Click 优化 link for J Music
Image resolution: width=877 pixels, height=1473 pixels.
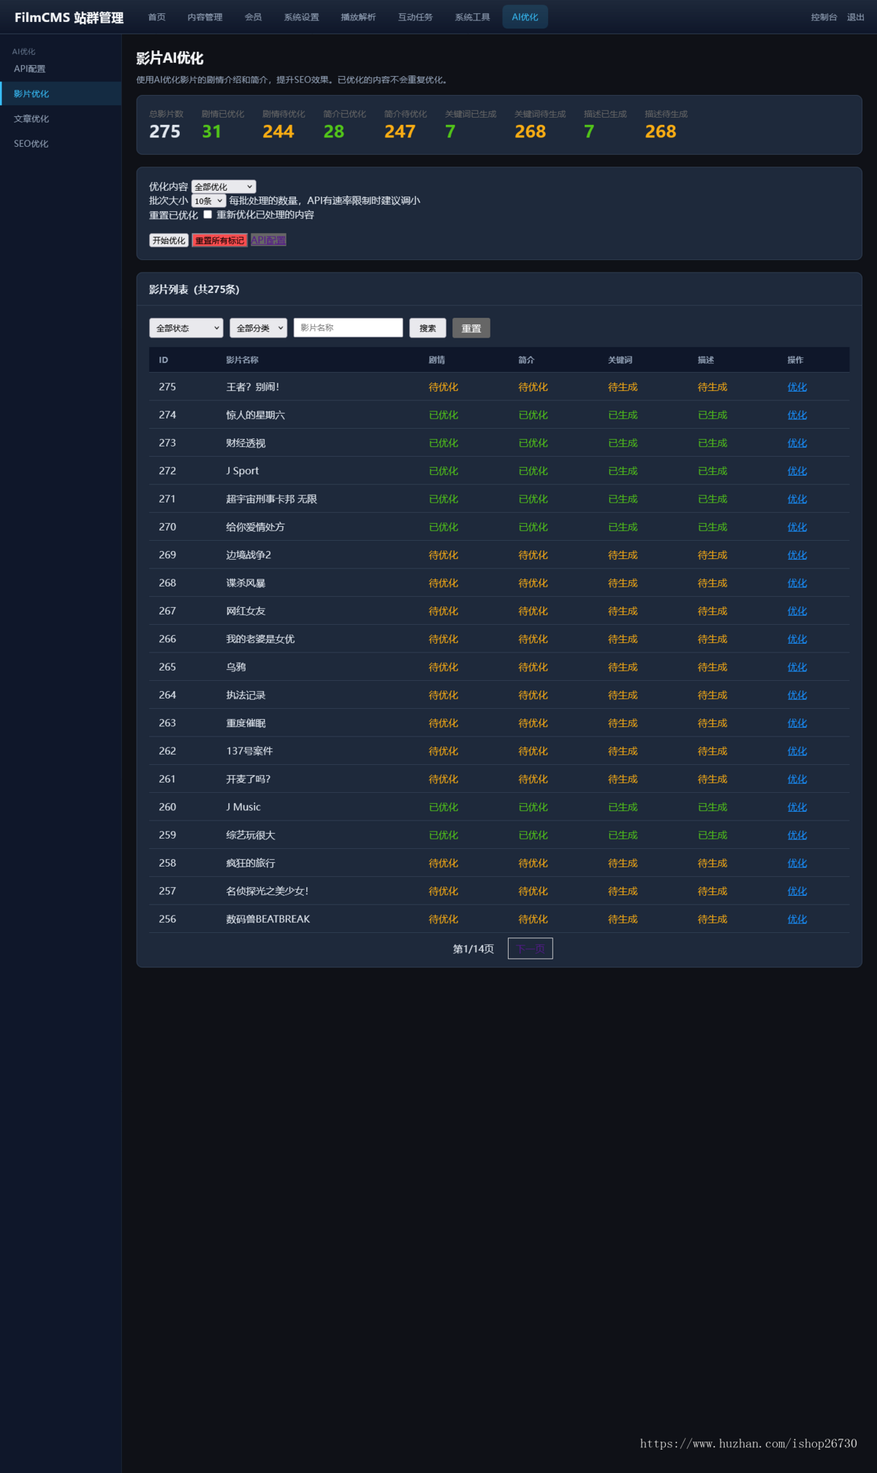pos(797,807)
